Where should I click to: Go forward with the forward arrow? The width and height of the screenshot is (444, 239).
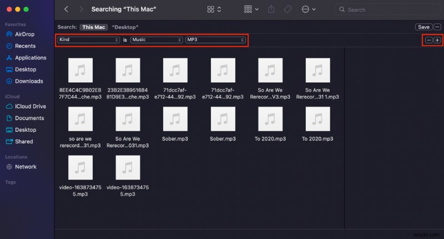coord(81,9)
